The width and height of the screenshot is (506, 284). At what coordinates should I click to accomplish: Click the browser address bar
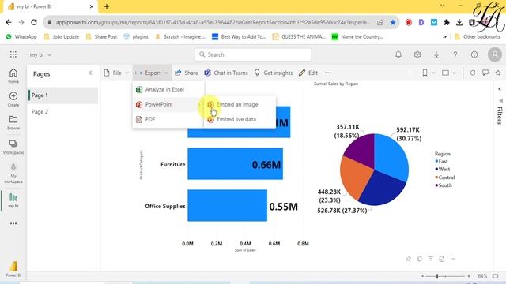coord(213,22)
